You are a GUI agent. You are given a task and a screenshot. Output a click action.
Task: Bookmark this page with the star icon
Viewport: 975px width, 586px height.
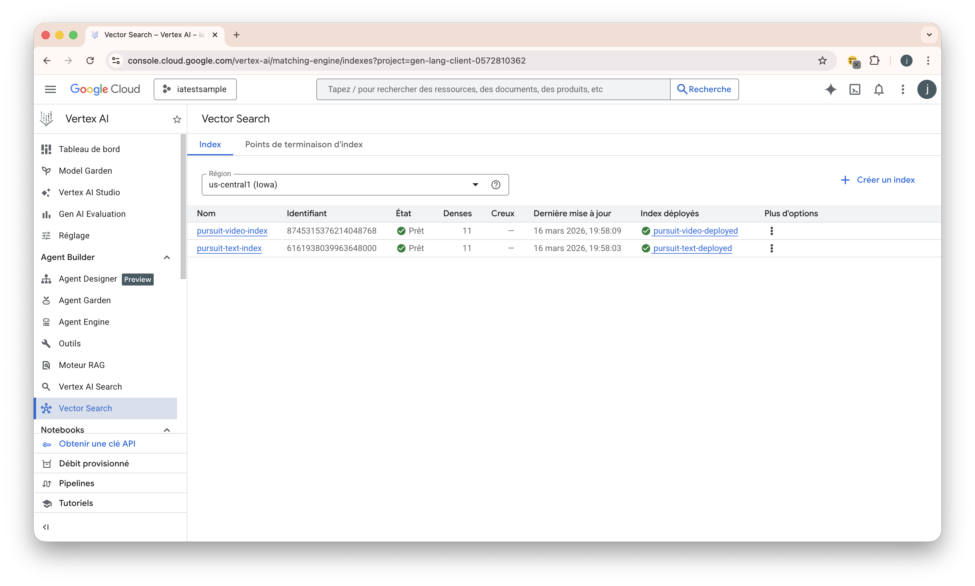[822, 60]
